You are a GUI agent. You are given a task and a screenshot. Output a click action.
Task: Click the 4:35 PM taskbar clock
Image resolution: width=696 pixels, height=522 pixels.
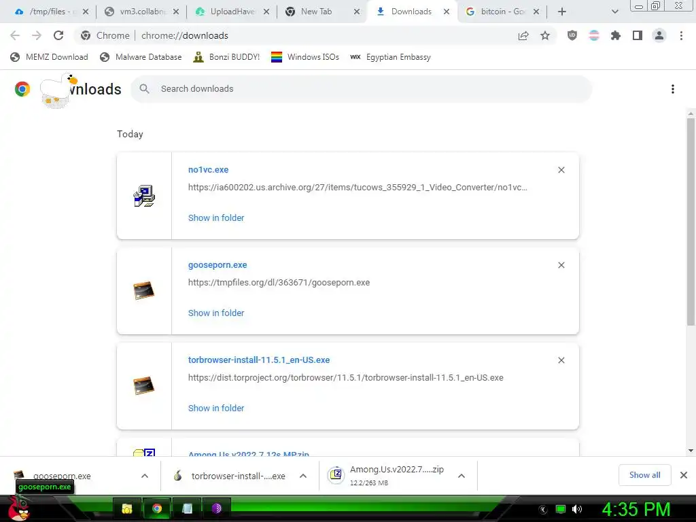(636, 509)
